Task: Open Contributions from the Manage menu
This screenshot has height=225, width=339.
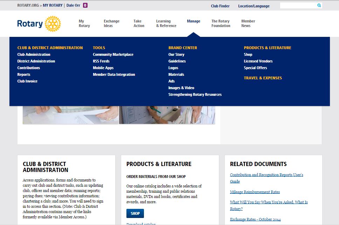Action: coord(28,68)
